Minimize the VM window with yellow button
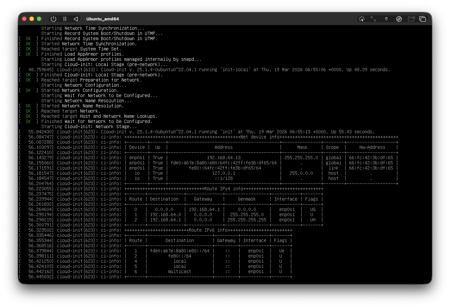450x308 pixels. pos(32,19)
